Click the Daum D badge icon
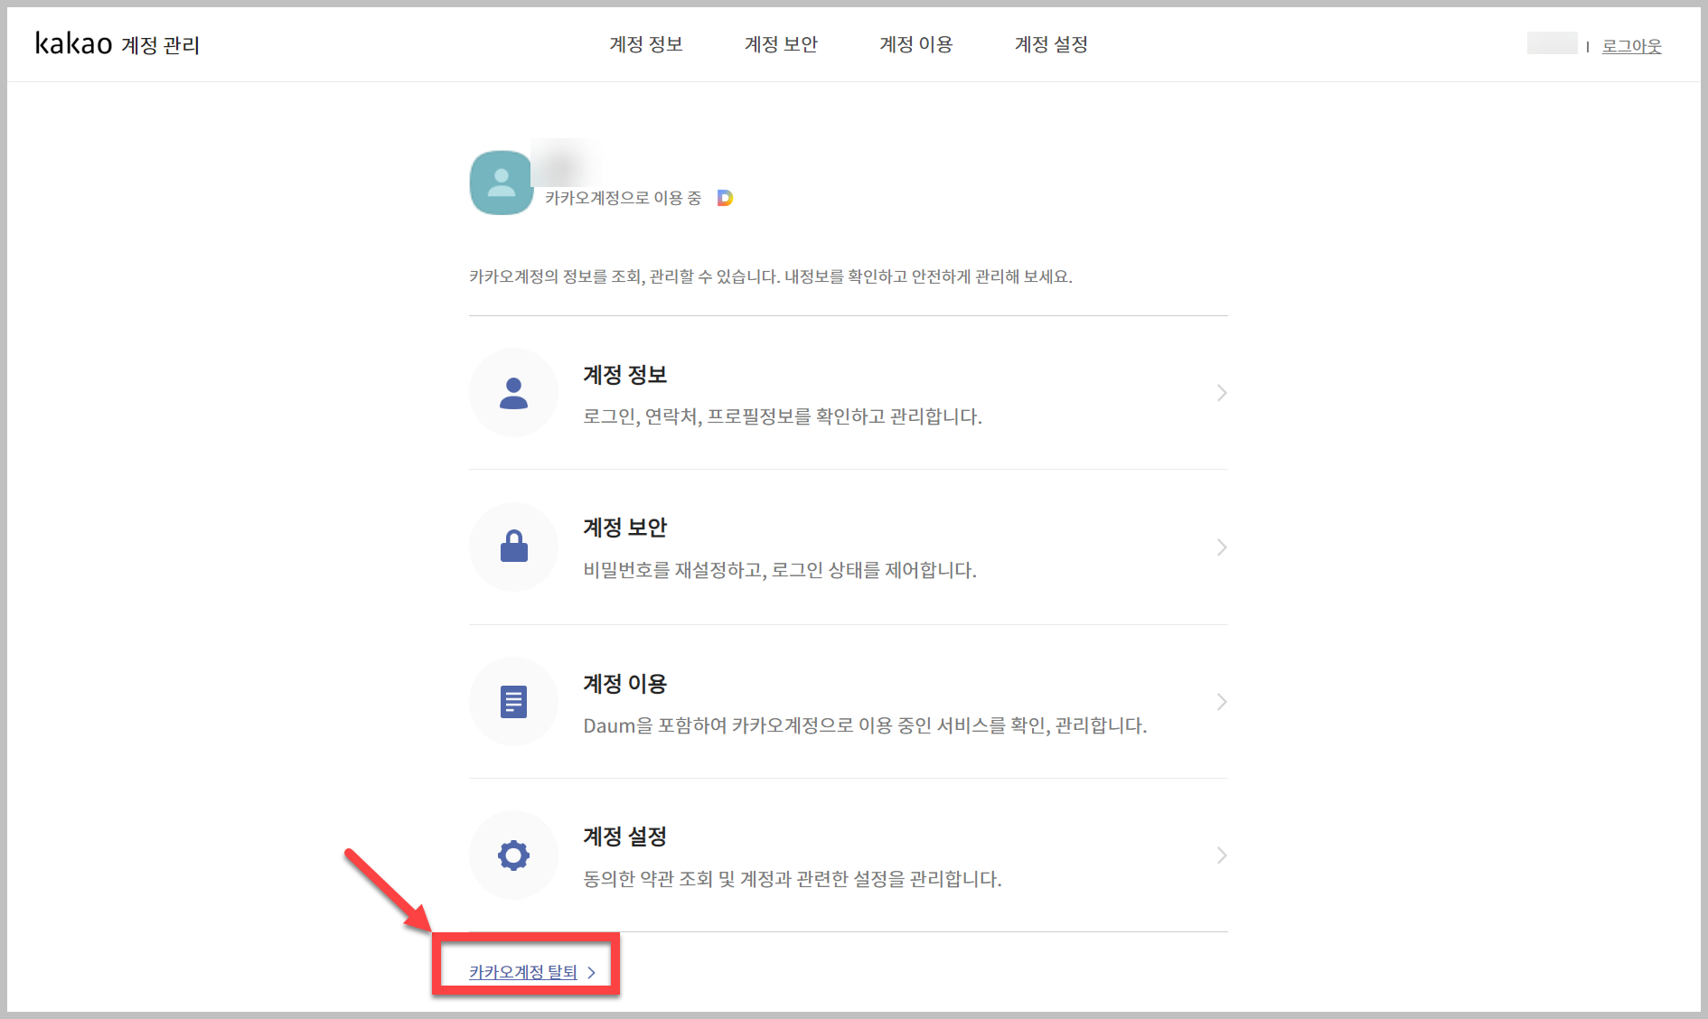Viewport: 1708px width, 1019px height. (725, 198)
